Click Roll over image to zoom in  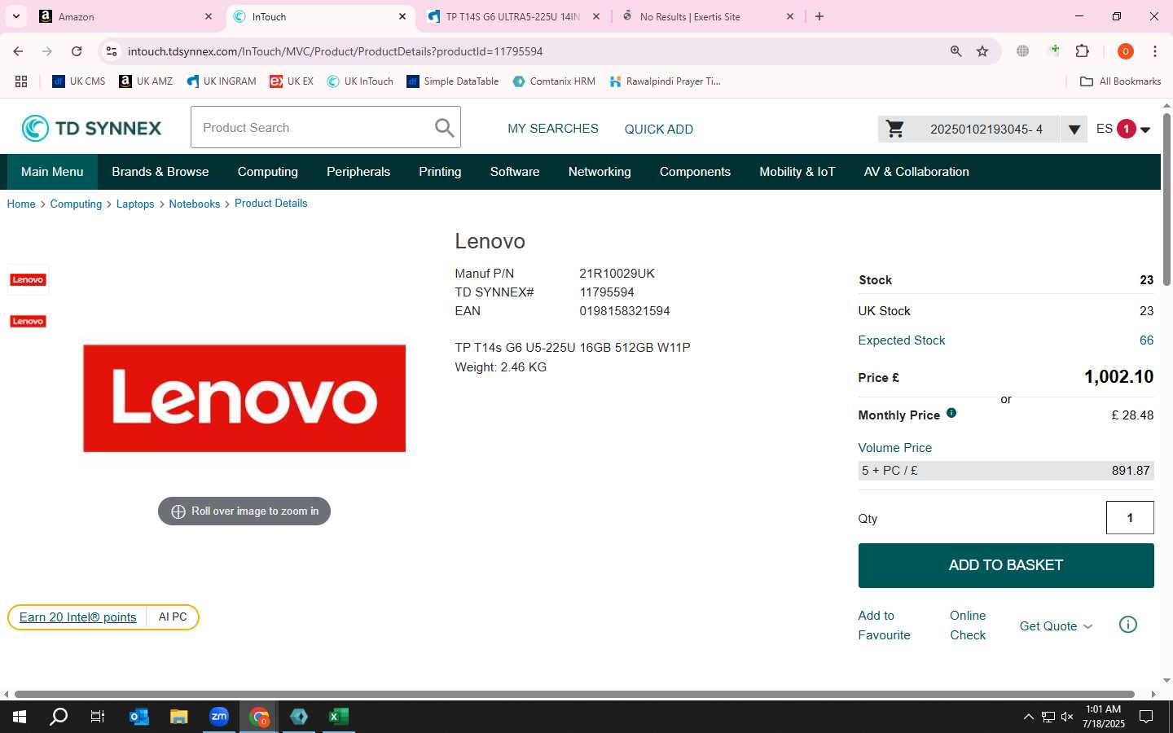coord(244,511)
